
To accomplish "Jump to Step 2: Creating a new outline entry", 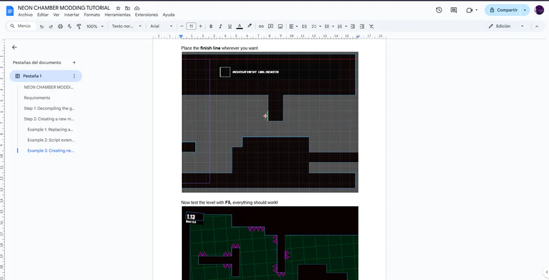I will 49,119.
